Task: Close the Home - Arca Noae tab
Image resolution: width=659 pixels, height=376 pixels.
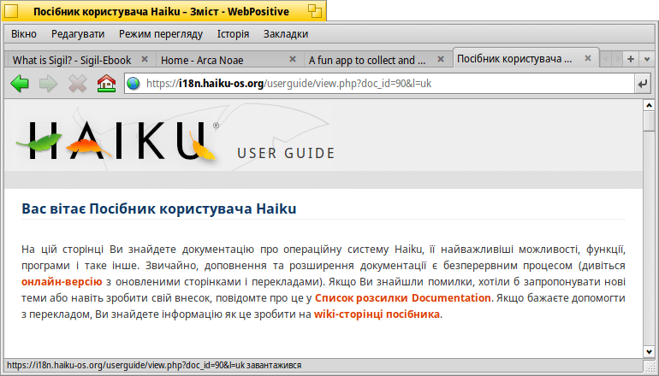Action: click(293, 59)
